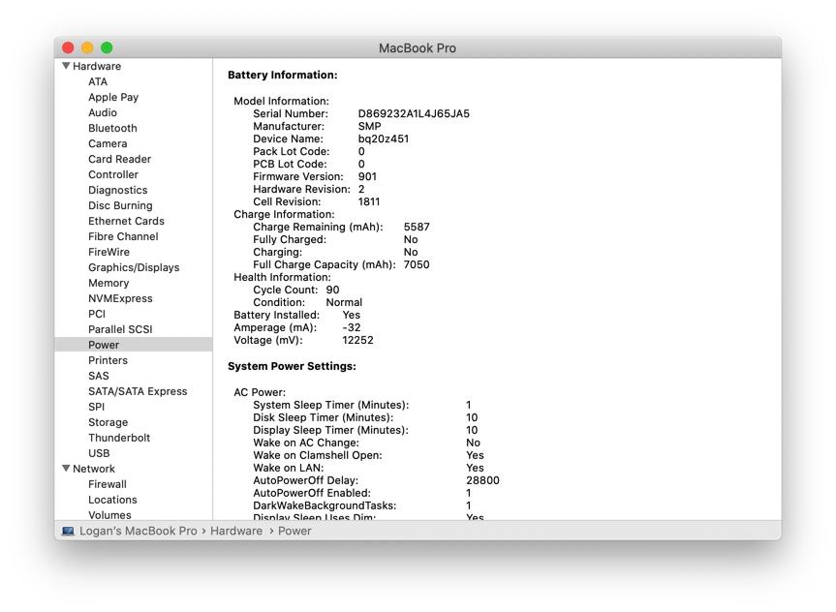
Task: Select Camera in the sidebar
Action: tap(108, 143)
